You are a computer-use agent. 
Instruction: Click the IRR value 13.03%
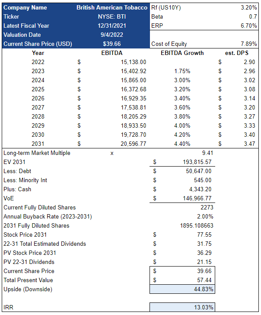point(204,307)
